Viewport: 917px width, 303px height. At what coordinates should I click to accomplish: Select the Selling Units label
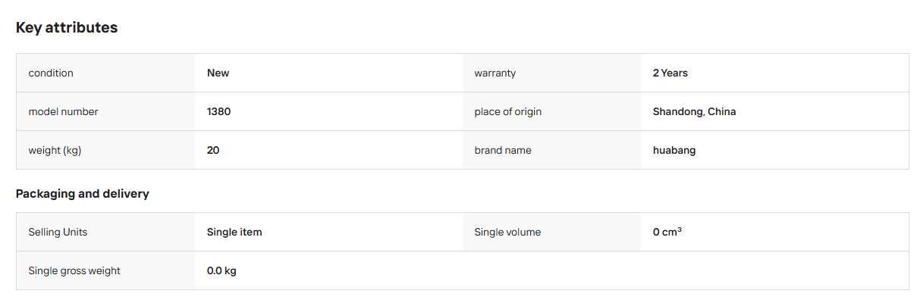click(58, 232)
